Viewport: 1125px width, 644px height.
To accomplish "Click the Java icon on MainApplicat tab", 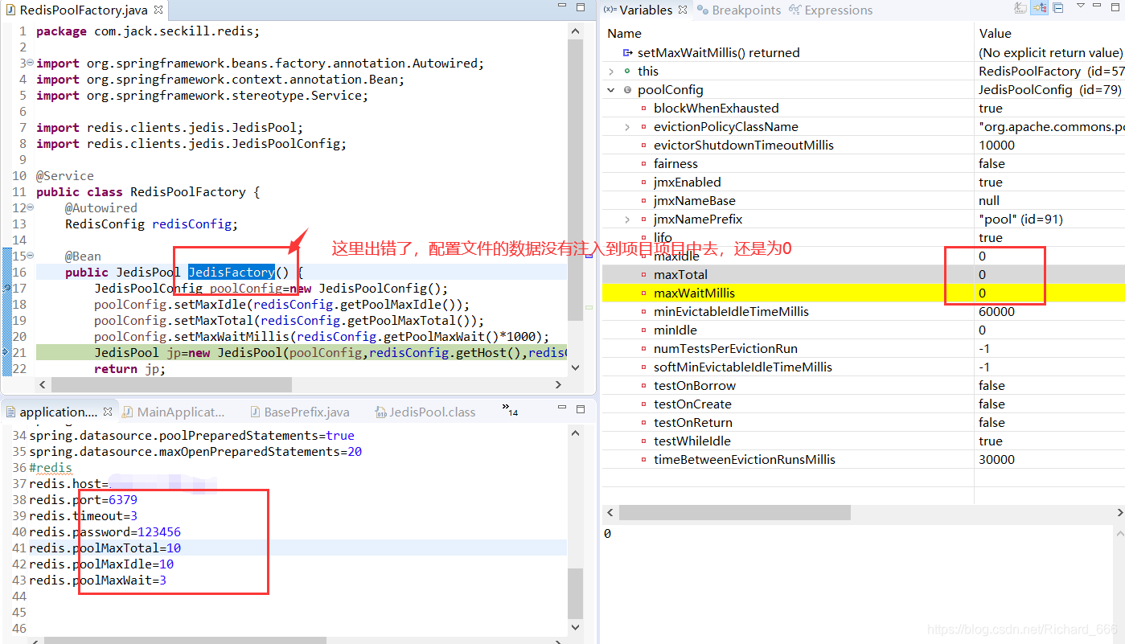I will [x=127, y=411].
